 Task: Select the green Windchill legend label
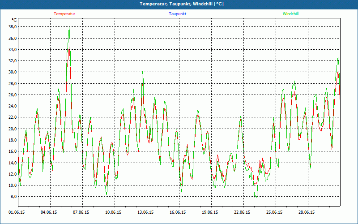[x=291, y=14]
